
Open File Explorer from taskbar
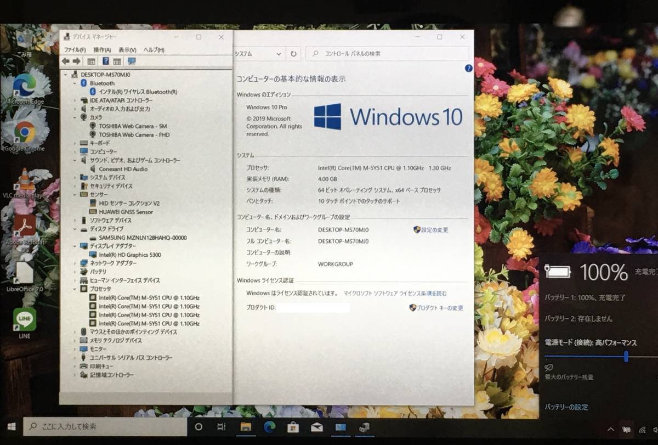(x=246, y=427)
